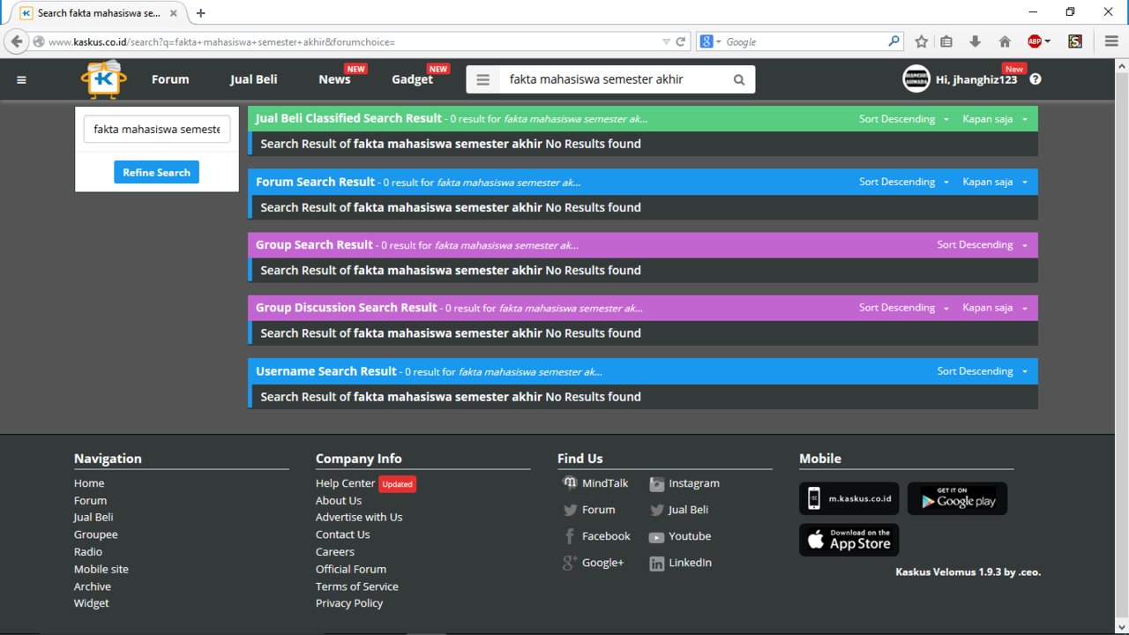This screenshot has width=1129, height=635.
Task: Open Sort Descending in Username Search Result
Action: click(982, 371)
